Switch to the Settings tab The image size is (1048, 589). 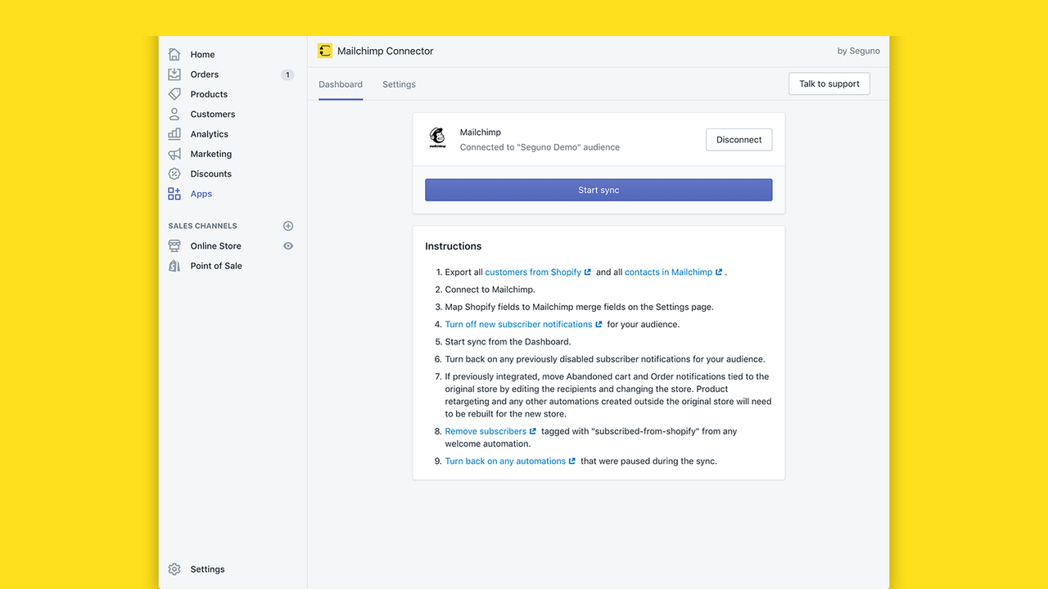click(399, 84)
